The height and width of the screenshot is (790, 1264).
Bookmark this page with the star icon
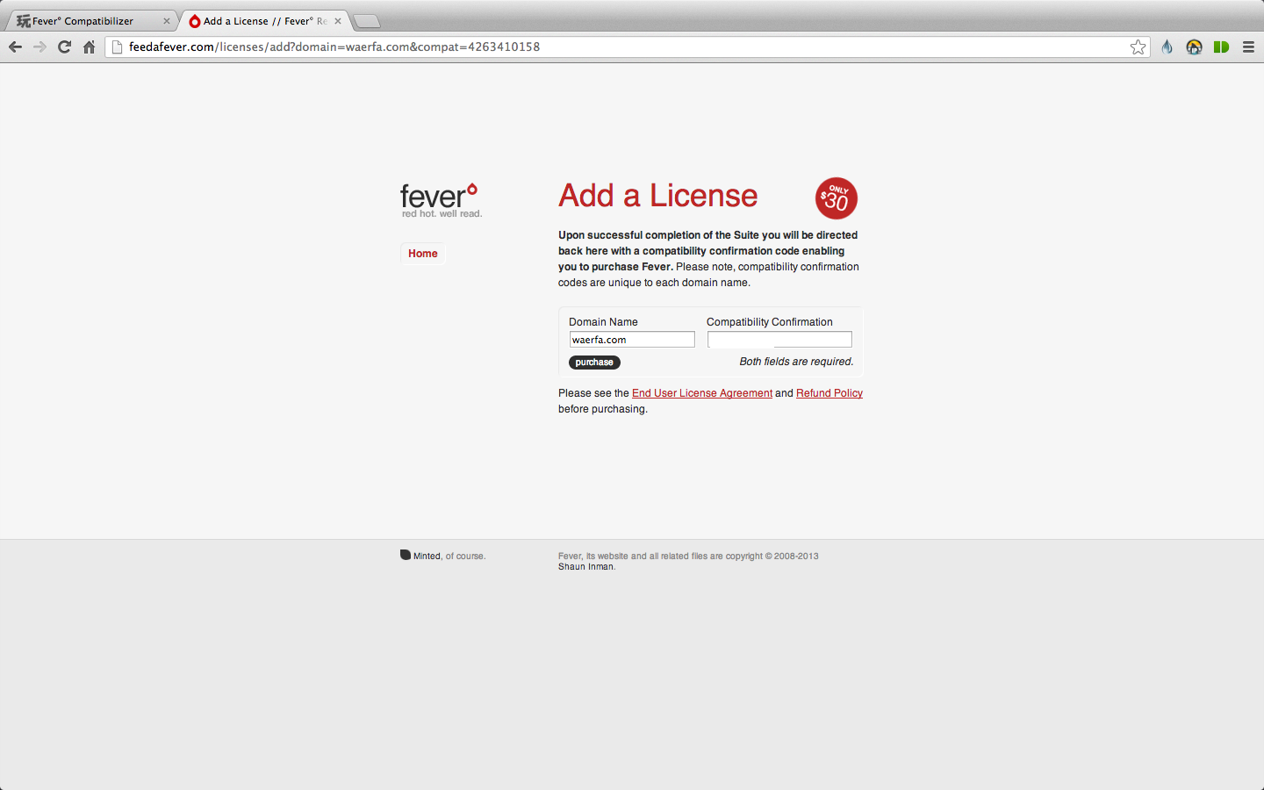click(1138, 47)
